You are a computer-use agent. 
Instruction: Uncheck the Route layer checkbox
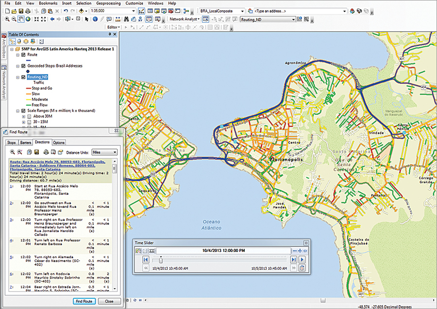point(23,55)
